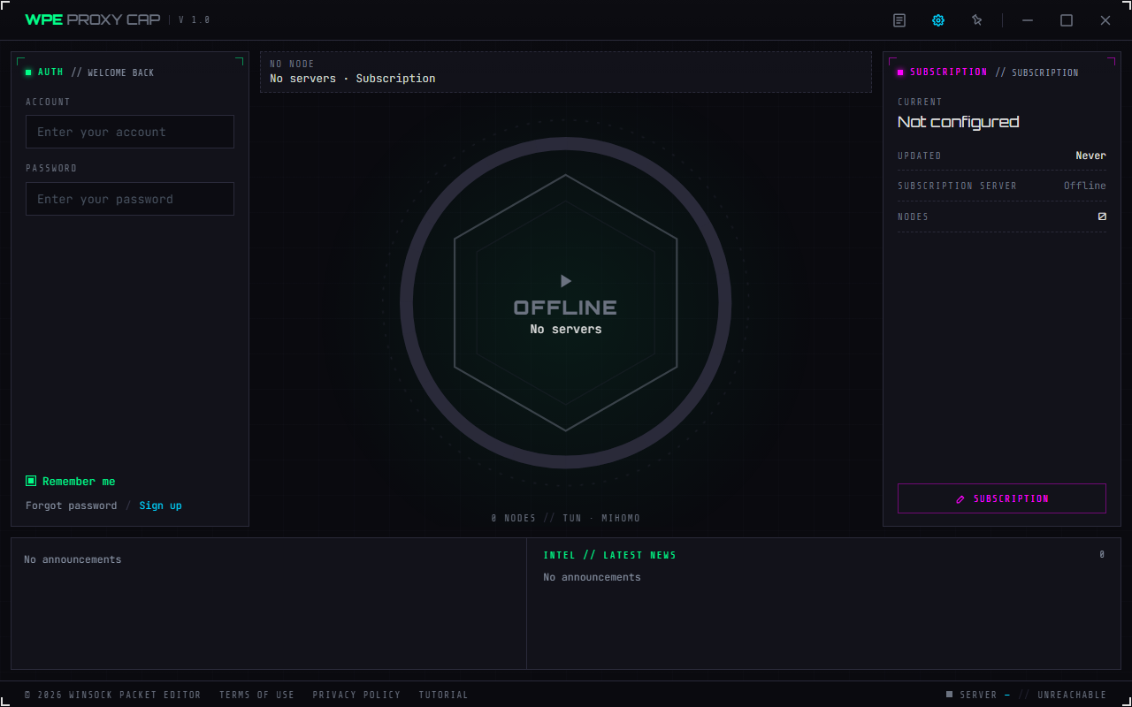This screenshot has width=1132, height=707.
Task: Open Privacy Policy footer link
Action: [356, 695]
